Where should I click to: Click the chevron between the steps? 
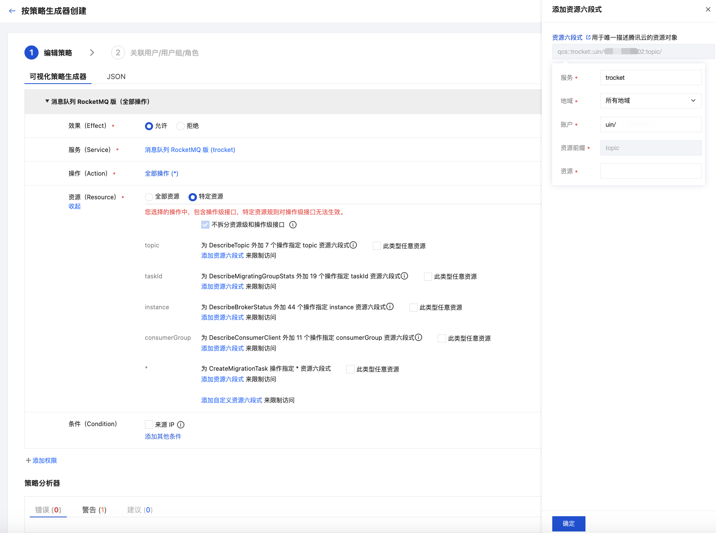tap(92, 53)
